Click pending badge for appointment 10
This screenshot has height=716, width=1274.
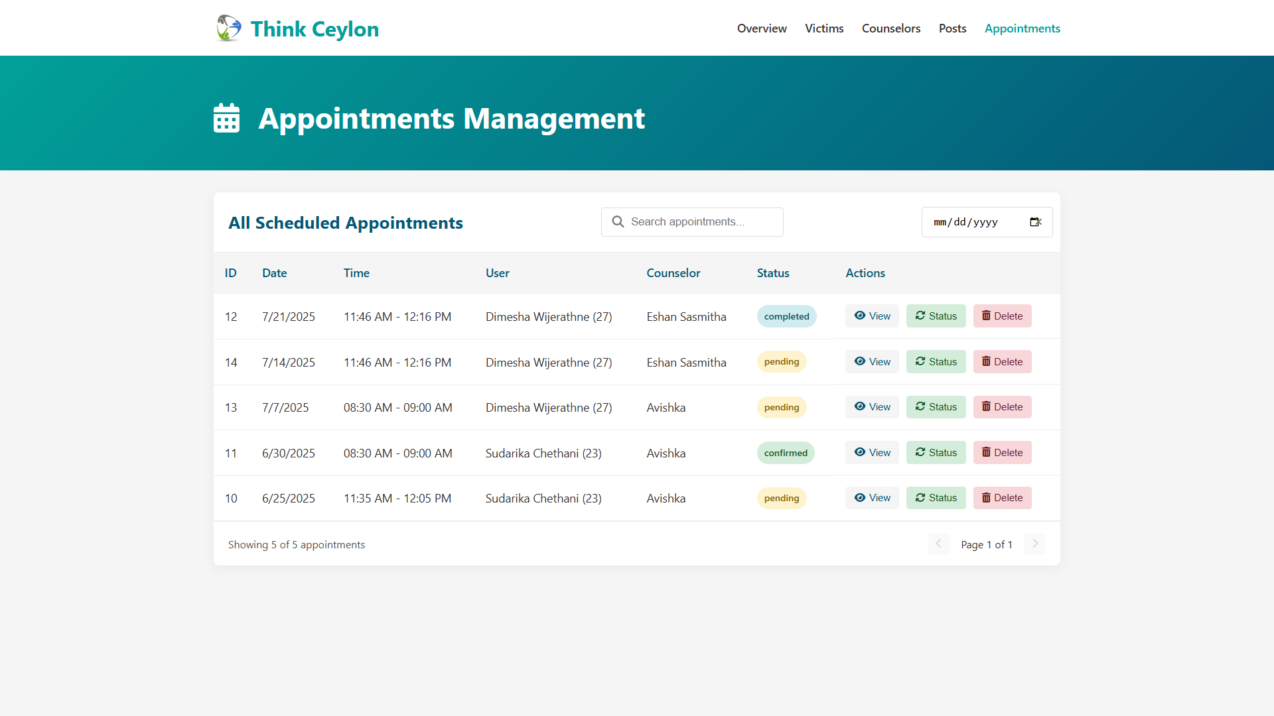pyautogui.click(x=782, y=498)
